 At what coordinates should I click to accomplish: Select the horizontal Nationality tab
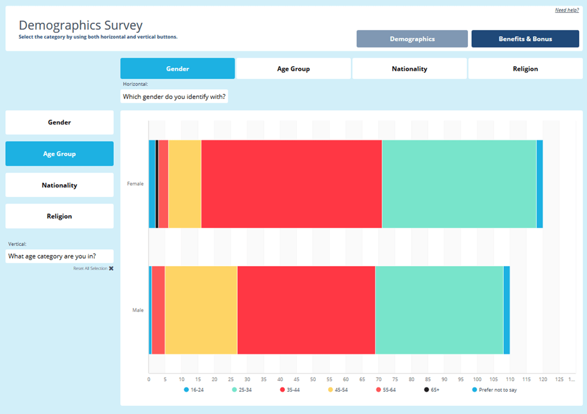409,69
